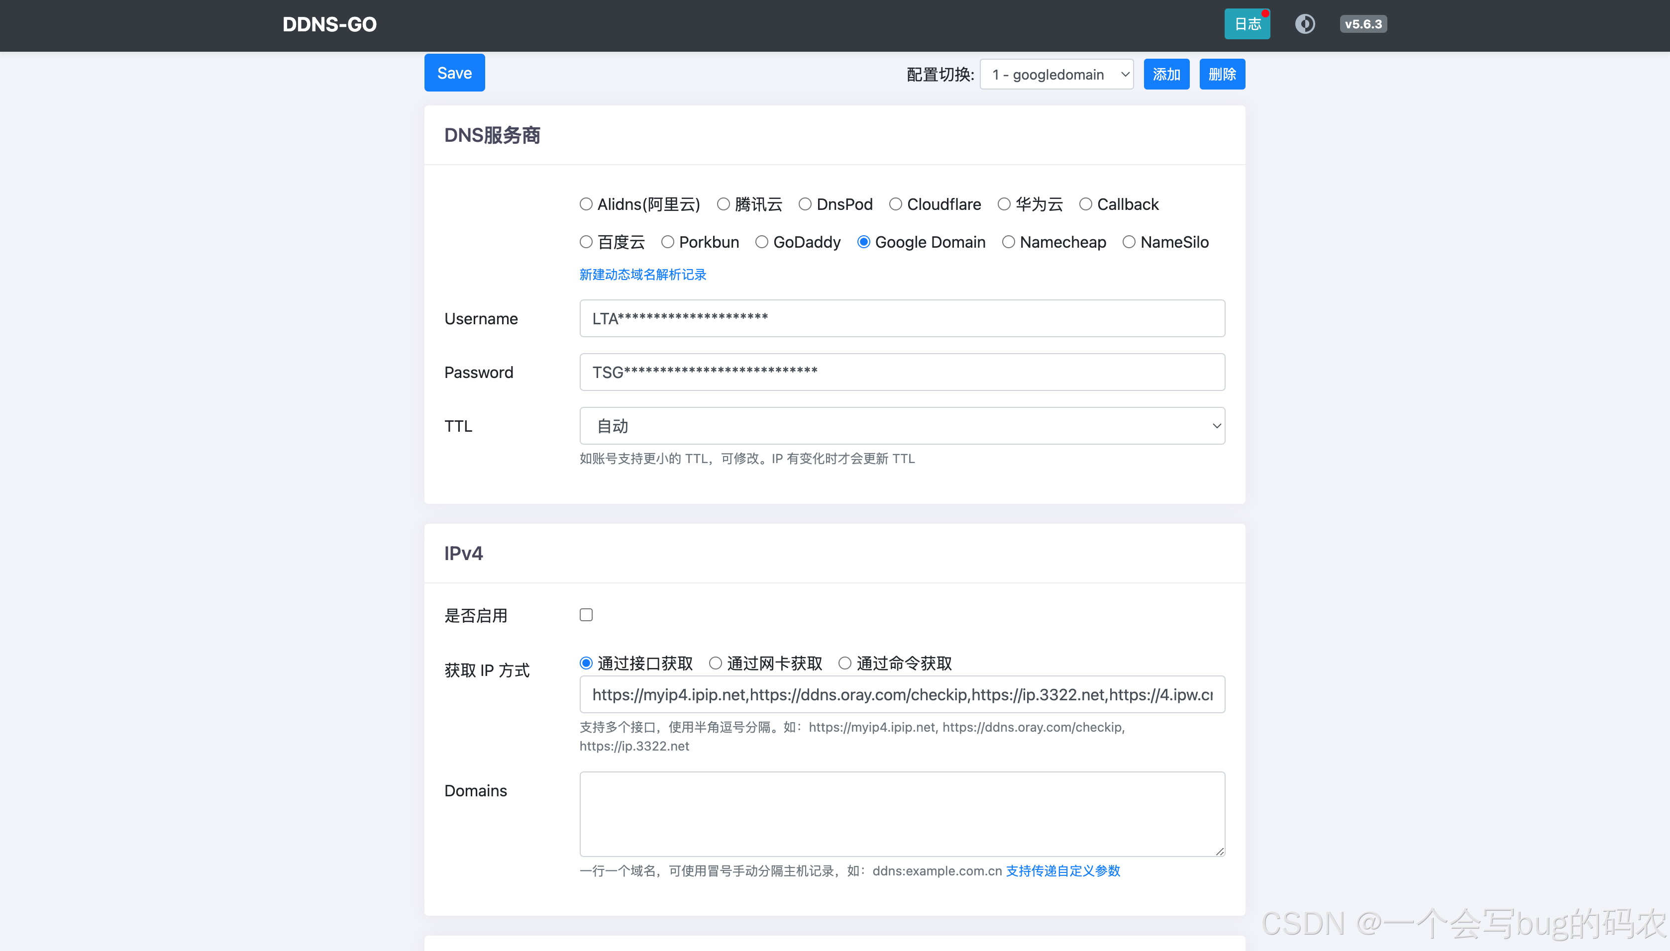This screenshot has height=951, width=1670.
Task: Choose the NameSilo provider option
Action: point(1129,242)
